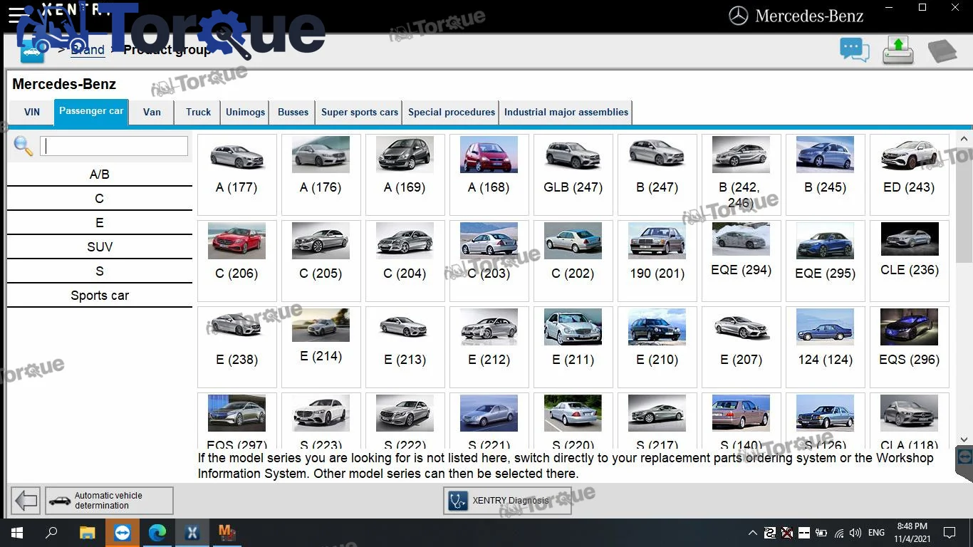The image size is (973, 547).
Task: Select the red A (168) model
Action: pyautogui.click(x=489, y=174)
